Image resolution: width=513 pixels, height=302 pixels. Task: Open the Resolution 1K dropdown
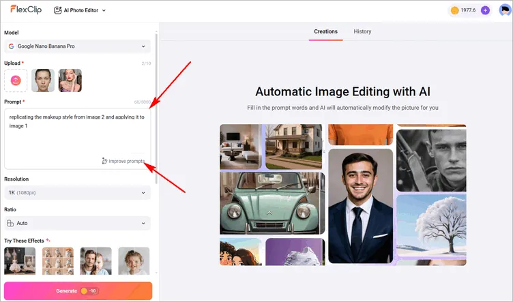pos(77,192)
